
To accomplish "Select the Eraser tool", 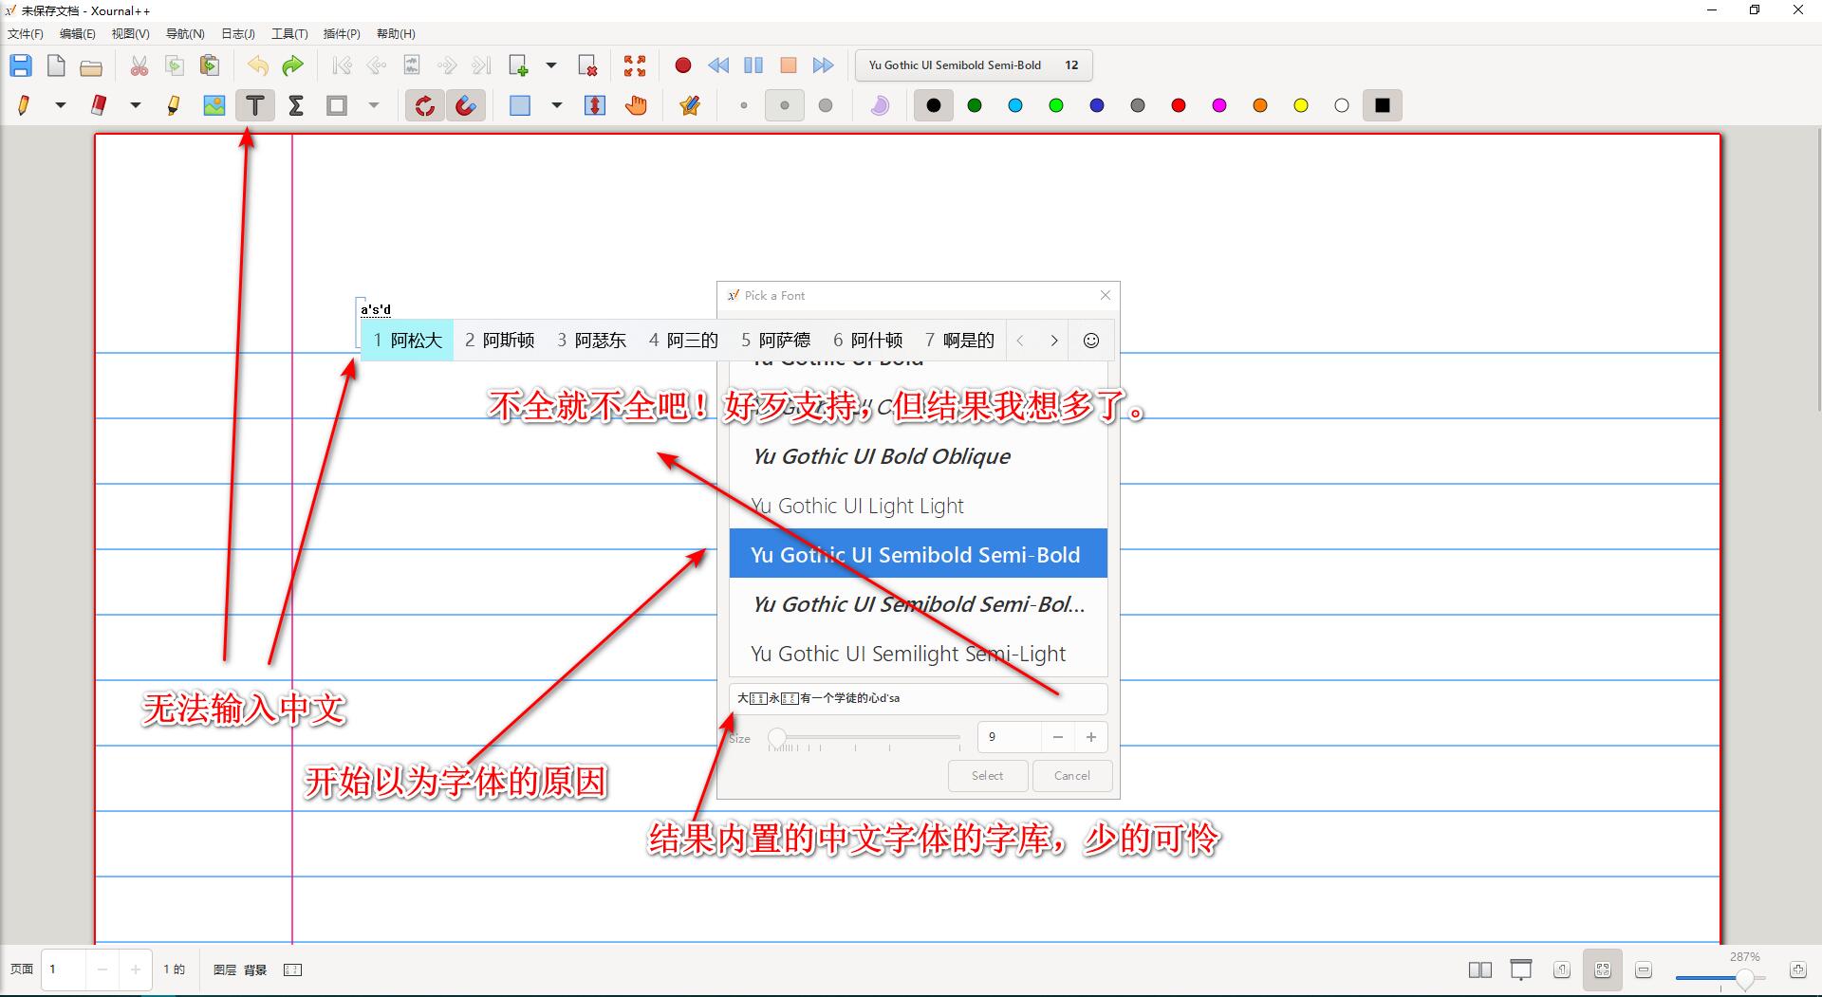I will [98, 105].
